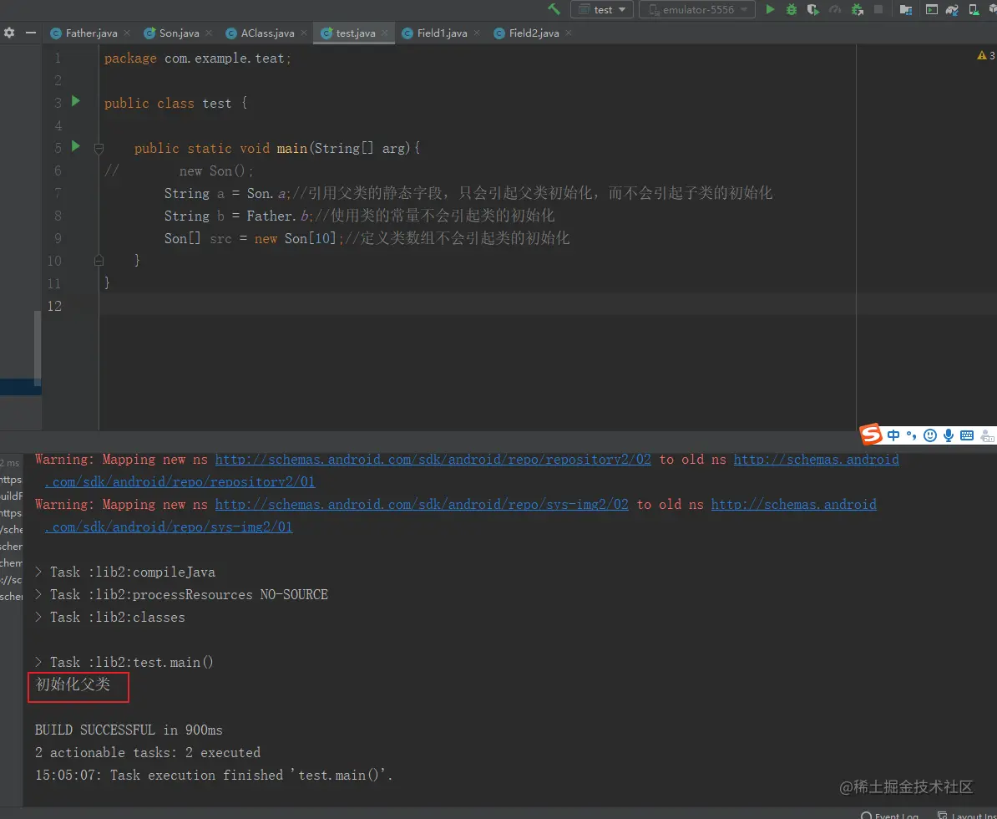Open Project Structure folder icon

906,9
